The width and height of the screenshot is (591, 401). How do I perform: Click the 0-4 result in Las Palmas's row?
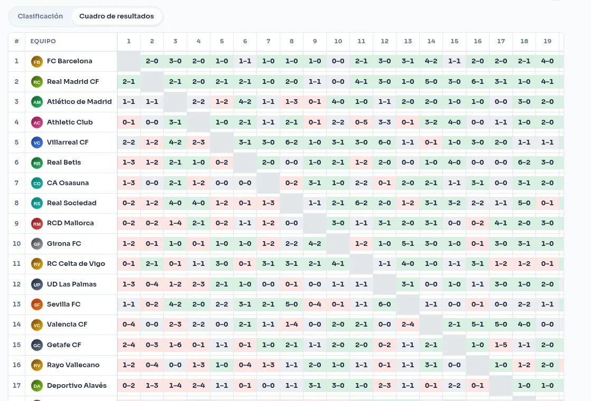pos(152,284)
